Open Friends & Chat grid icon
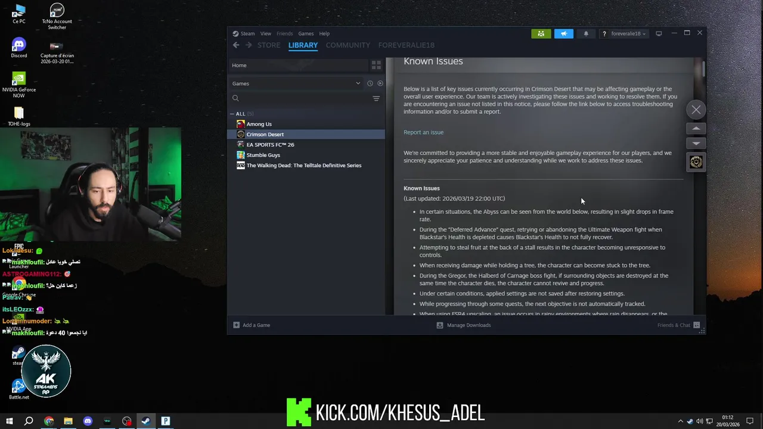The image size is (763, 429). coord(696,325)
